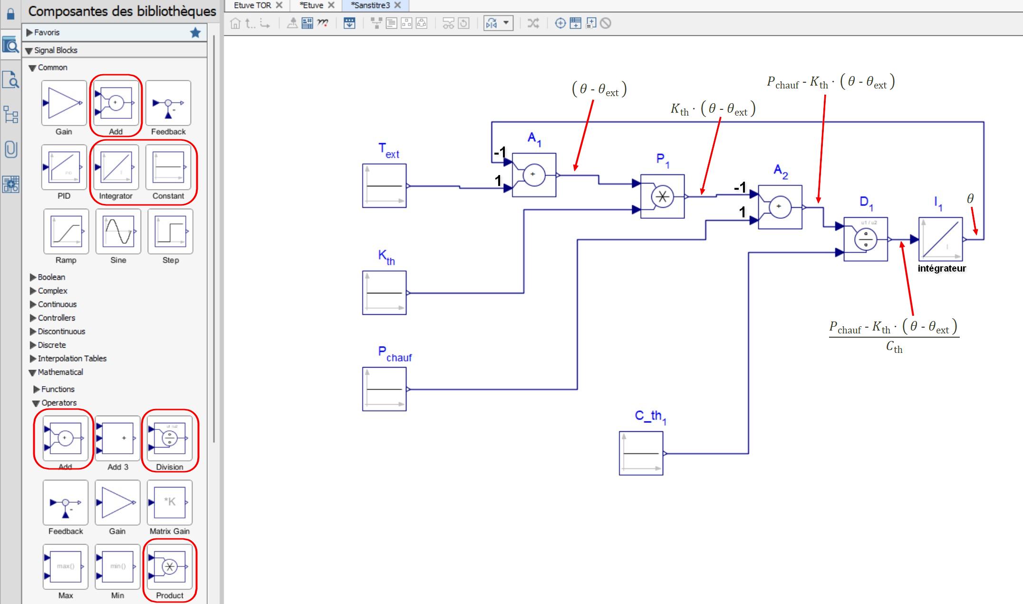
Task: Close the *Sanstitre3 tab
Action: (x=398, y=5)
